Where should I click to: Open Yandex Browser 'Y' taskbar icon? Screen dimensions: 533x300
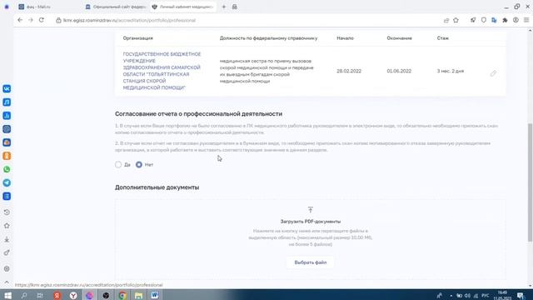(73, 295)
